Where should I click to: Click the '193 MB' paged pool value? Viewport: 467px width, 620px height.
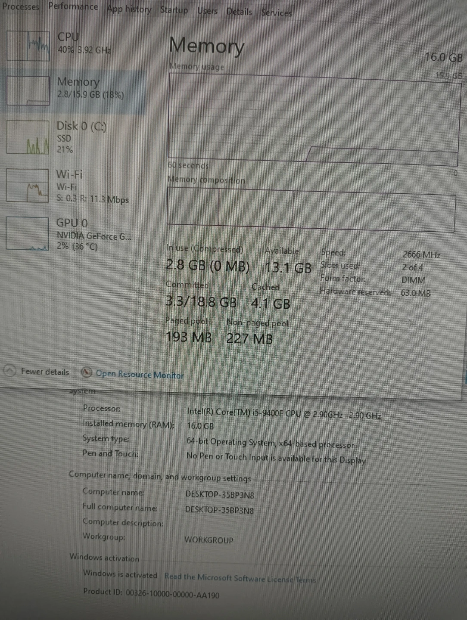(189, 337)
